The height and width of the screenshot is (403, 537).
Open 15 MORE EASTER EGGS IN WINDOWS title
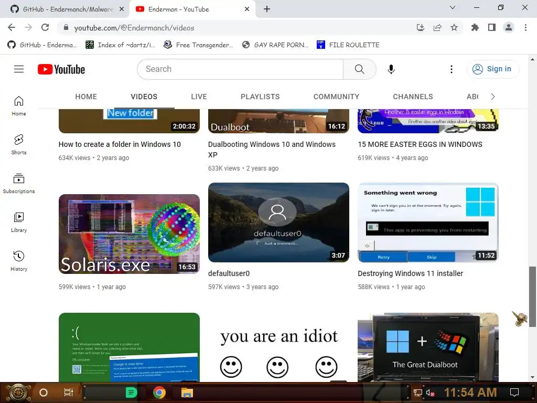(420, 144)
